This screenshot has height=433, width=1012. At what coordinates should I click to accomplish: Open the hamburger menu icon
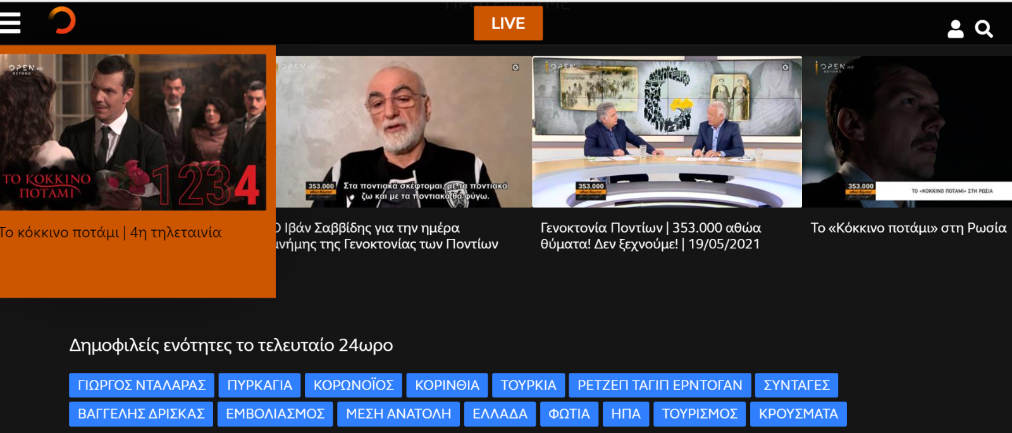10,23
